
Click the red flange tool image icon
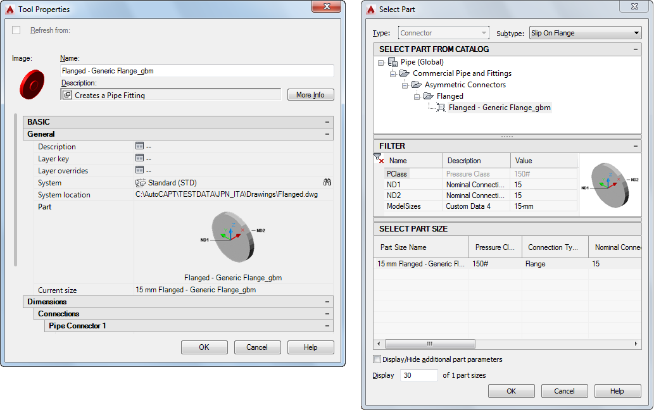(32, 85)
